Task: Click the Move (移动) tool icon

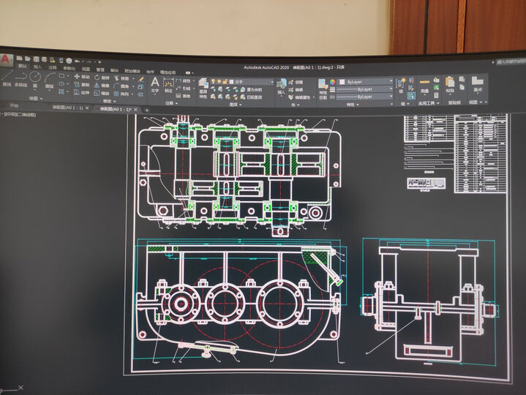Action: tap(77, 77)
